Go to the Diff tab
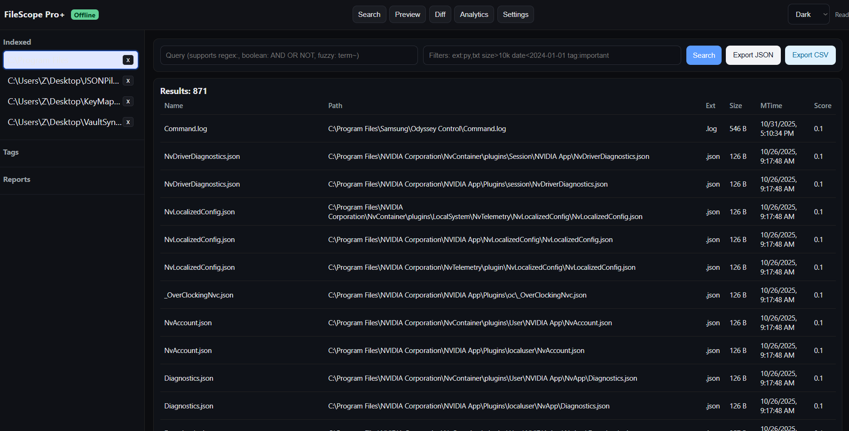The image size is (849, 431). (440, 15)
